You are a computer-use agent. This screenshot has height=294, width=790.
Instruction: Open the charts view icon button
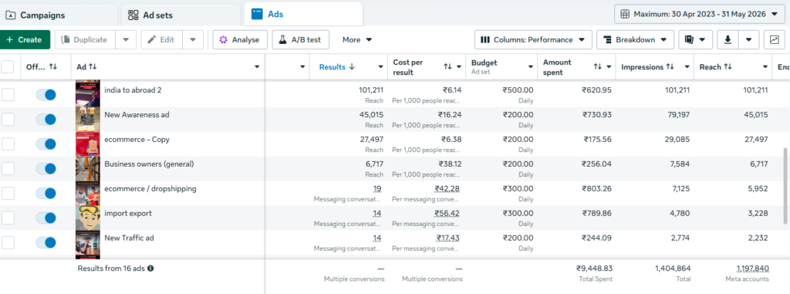[x=774, y=40]
